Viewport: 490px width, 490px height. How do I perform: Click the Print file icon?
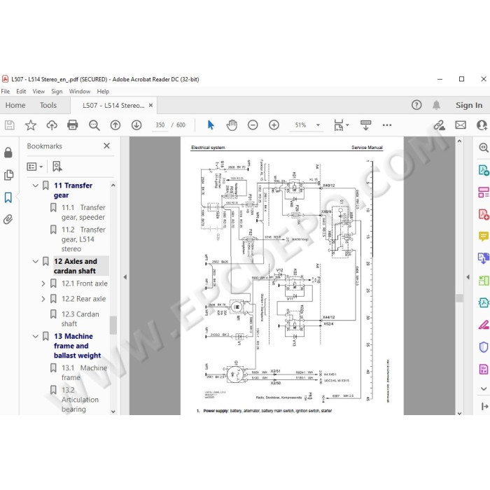click(x=73, y=125)
